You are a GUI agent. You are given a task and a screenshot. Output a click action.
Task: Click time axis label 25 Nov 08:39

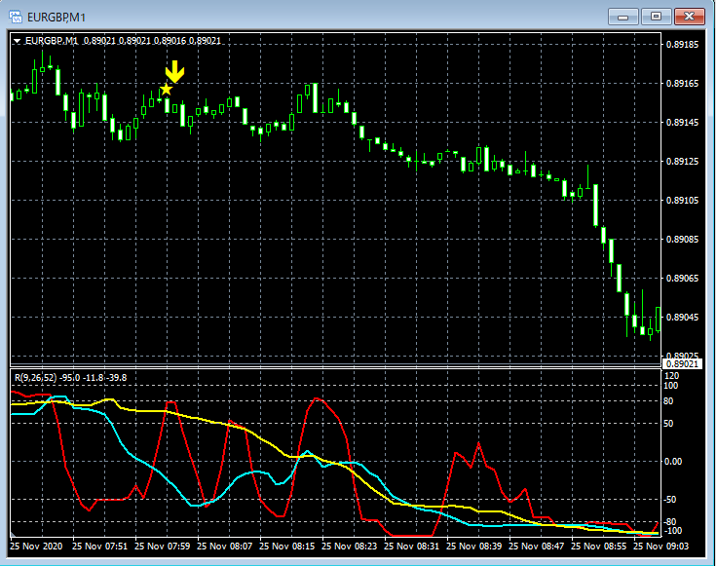(473, 546)
